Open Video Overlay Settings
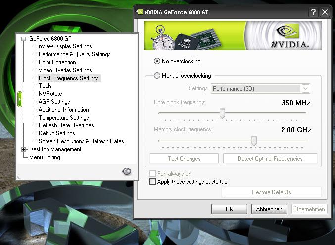The height and width of the screenshot is (245, 335). pyautogui.click(x=65, y=70)
